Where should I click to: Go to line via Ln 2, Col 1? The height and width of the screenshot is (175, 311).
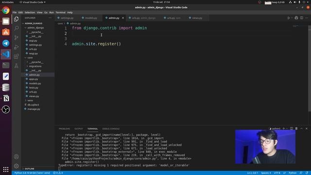[x=252, y=173]
